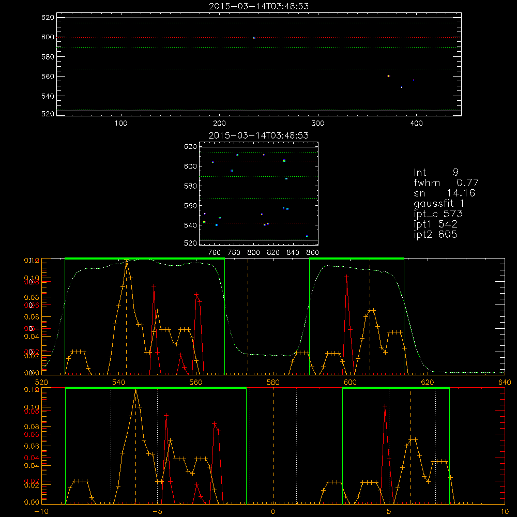
Task: Click top plot's lowest data point near x 385
Action: tap(402, 87)
